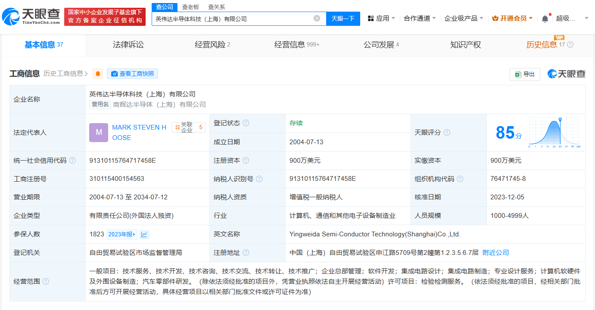This screenshot has width=595, height=310.
Task: Switch to the 查老板 search tab
Action: [190, 7]
